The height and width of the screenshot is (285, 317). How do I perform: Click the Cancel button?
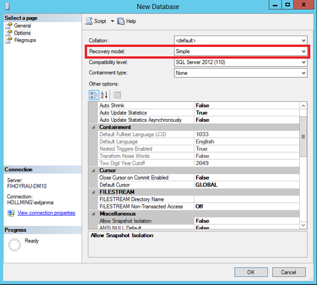[289, 272]
